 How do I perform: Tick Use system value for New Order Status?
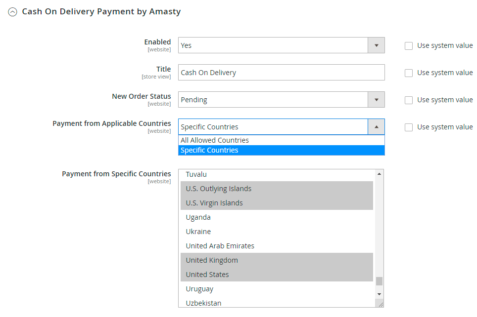409,100
